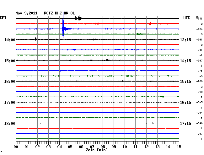The width and height of the screenshot is (204, 155).
Task: Click the DC offset value -271
Action: pos(199,71)
